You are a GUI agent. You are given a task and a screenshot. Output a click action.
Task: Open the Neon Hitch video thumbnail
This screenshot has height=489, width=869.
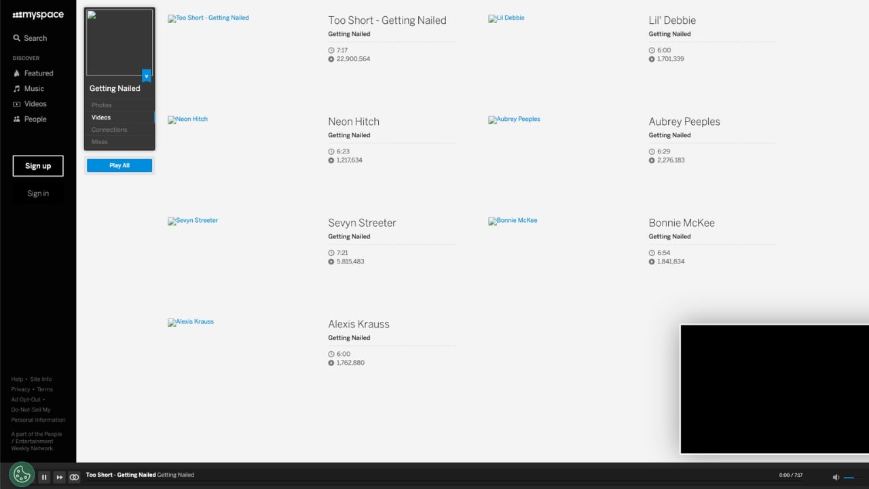coord(188,119)
